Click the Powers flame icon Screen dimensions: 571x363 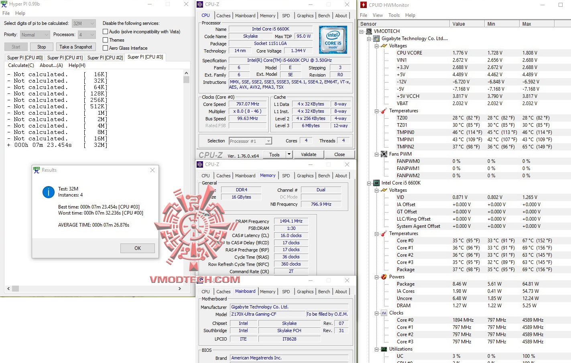tap(384, 277)
